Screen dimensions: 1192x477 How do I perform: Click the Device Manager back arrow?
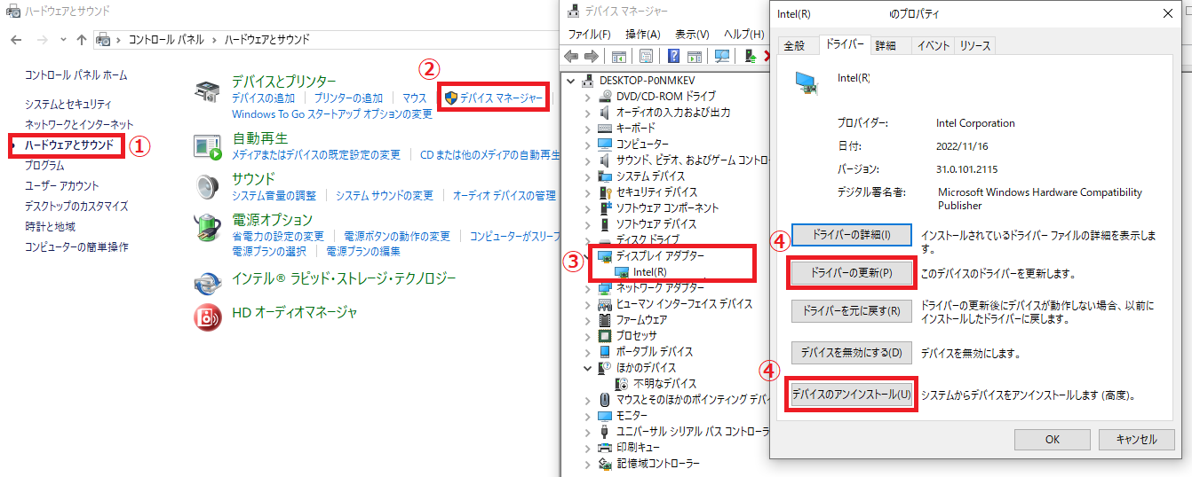[x=572, y=57]
